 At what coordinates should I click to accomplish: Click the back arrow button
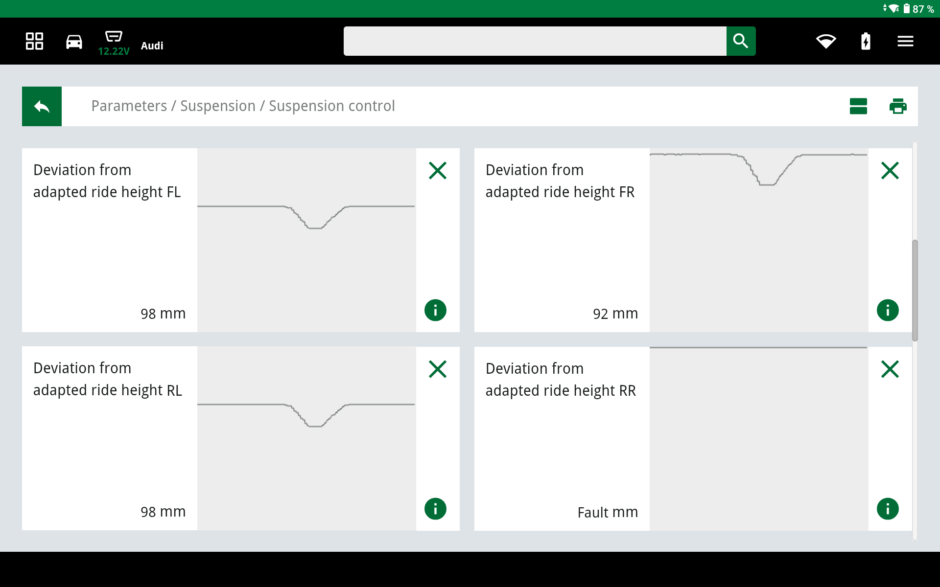(42, 106)
